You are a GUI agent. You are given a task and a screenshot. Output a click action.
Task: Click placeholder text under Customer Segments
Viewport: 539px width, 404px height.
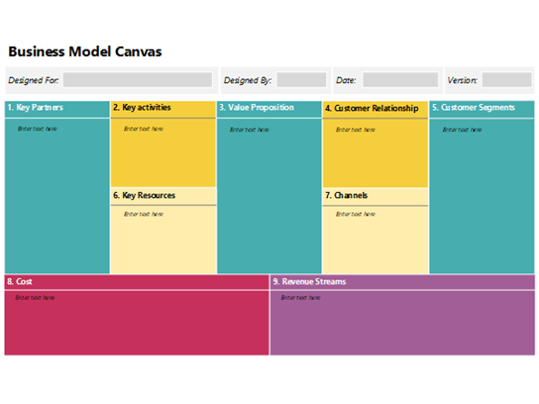click(x=462, y=130)
